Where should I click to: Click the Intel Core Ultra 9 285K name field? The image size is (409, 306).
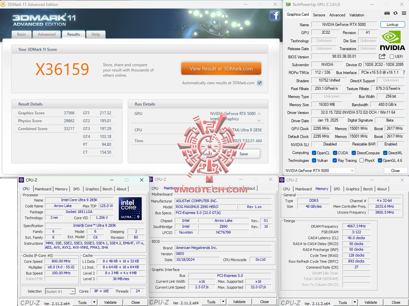[x=79, y=200]
